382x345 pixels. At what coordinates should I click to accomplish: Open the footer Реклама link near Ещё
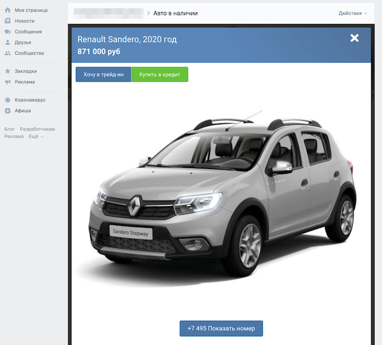coord(14,136)
